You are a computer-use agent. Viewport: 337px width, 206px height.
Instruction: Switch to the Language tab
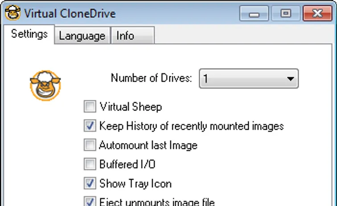tap(82, 36)
